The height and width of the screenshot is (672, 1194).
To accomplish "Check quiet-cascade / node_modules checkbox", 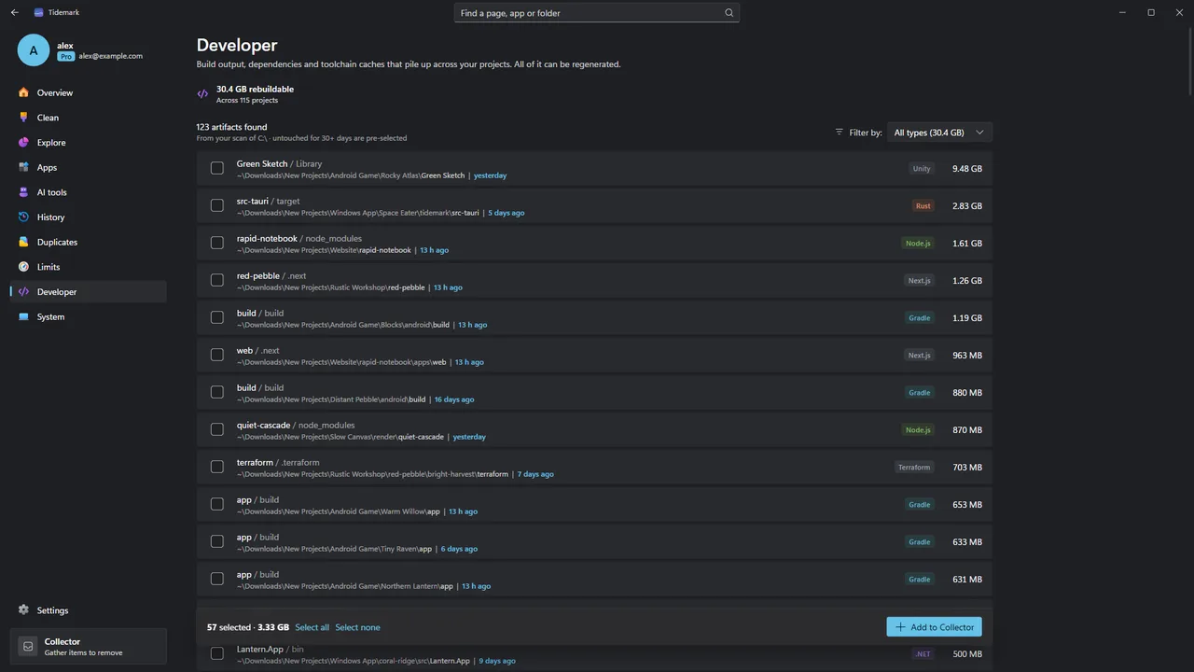I will [217, 429].
